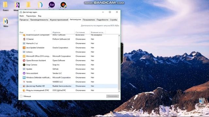This screenshot has width=209, height=117.
Task: Open the Параметры menu
Action: click(x=31, y=16)
